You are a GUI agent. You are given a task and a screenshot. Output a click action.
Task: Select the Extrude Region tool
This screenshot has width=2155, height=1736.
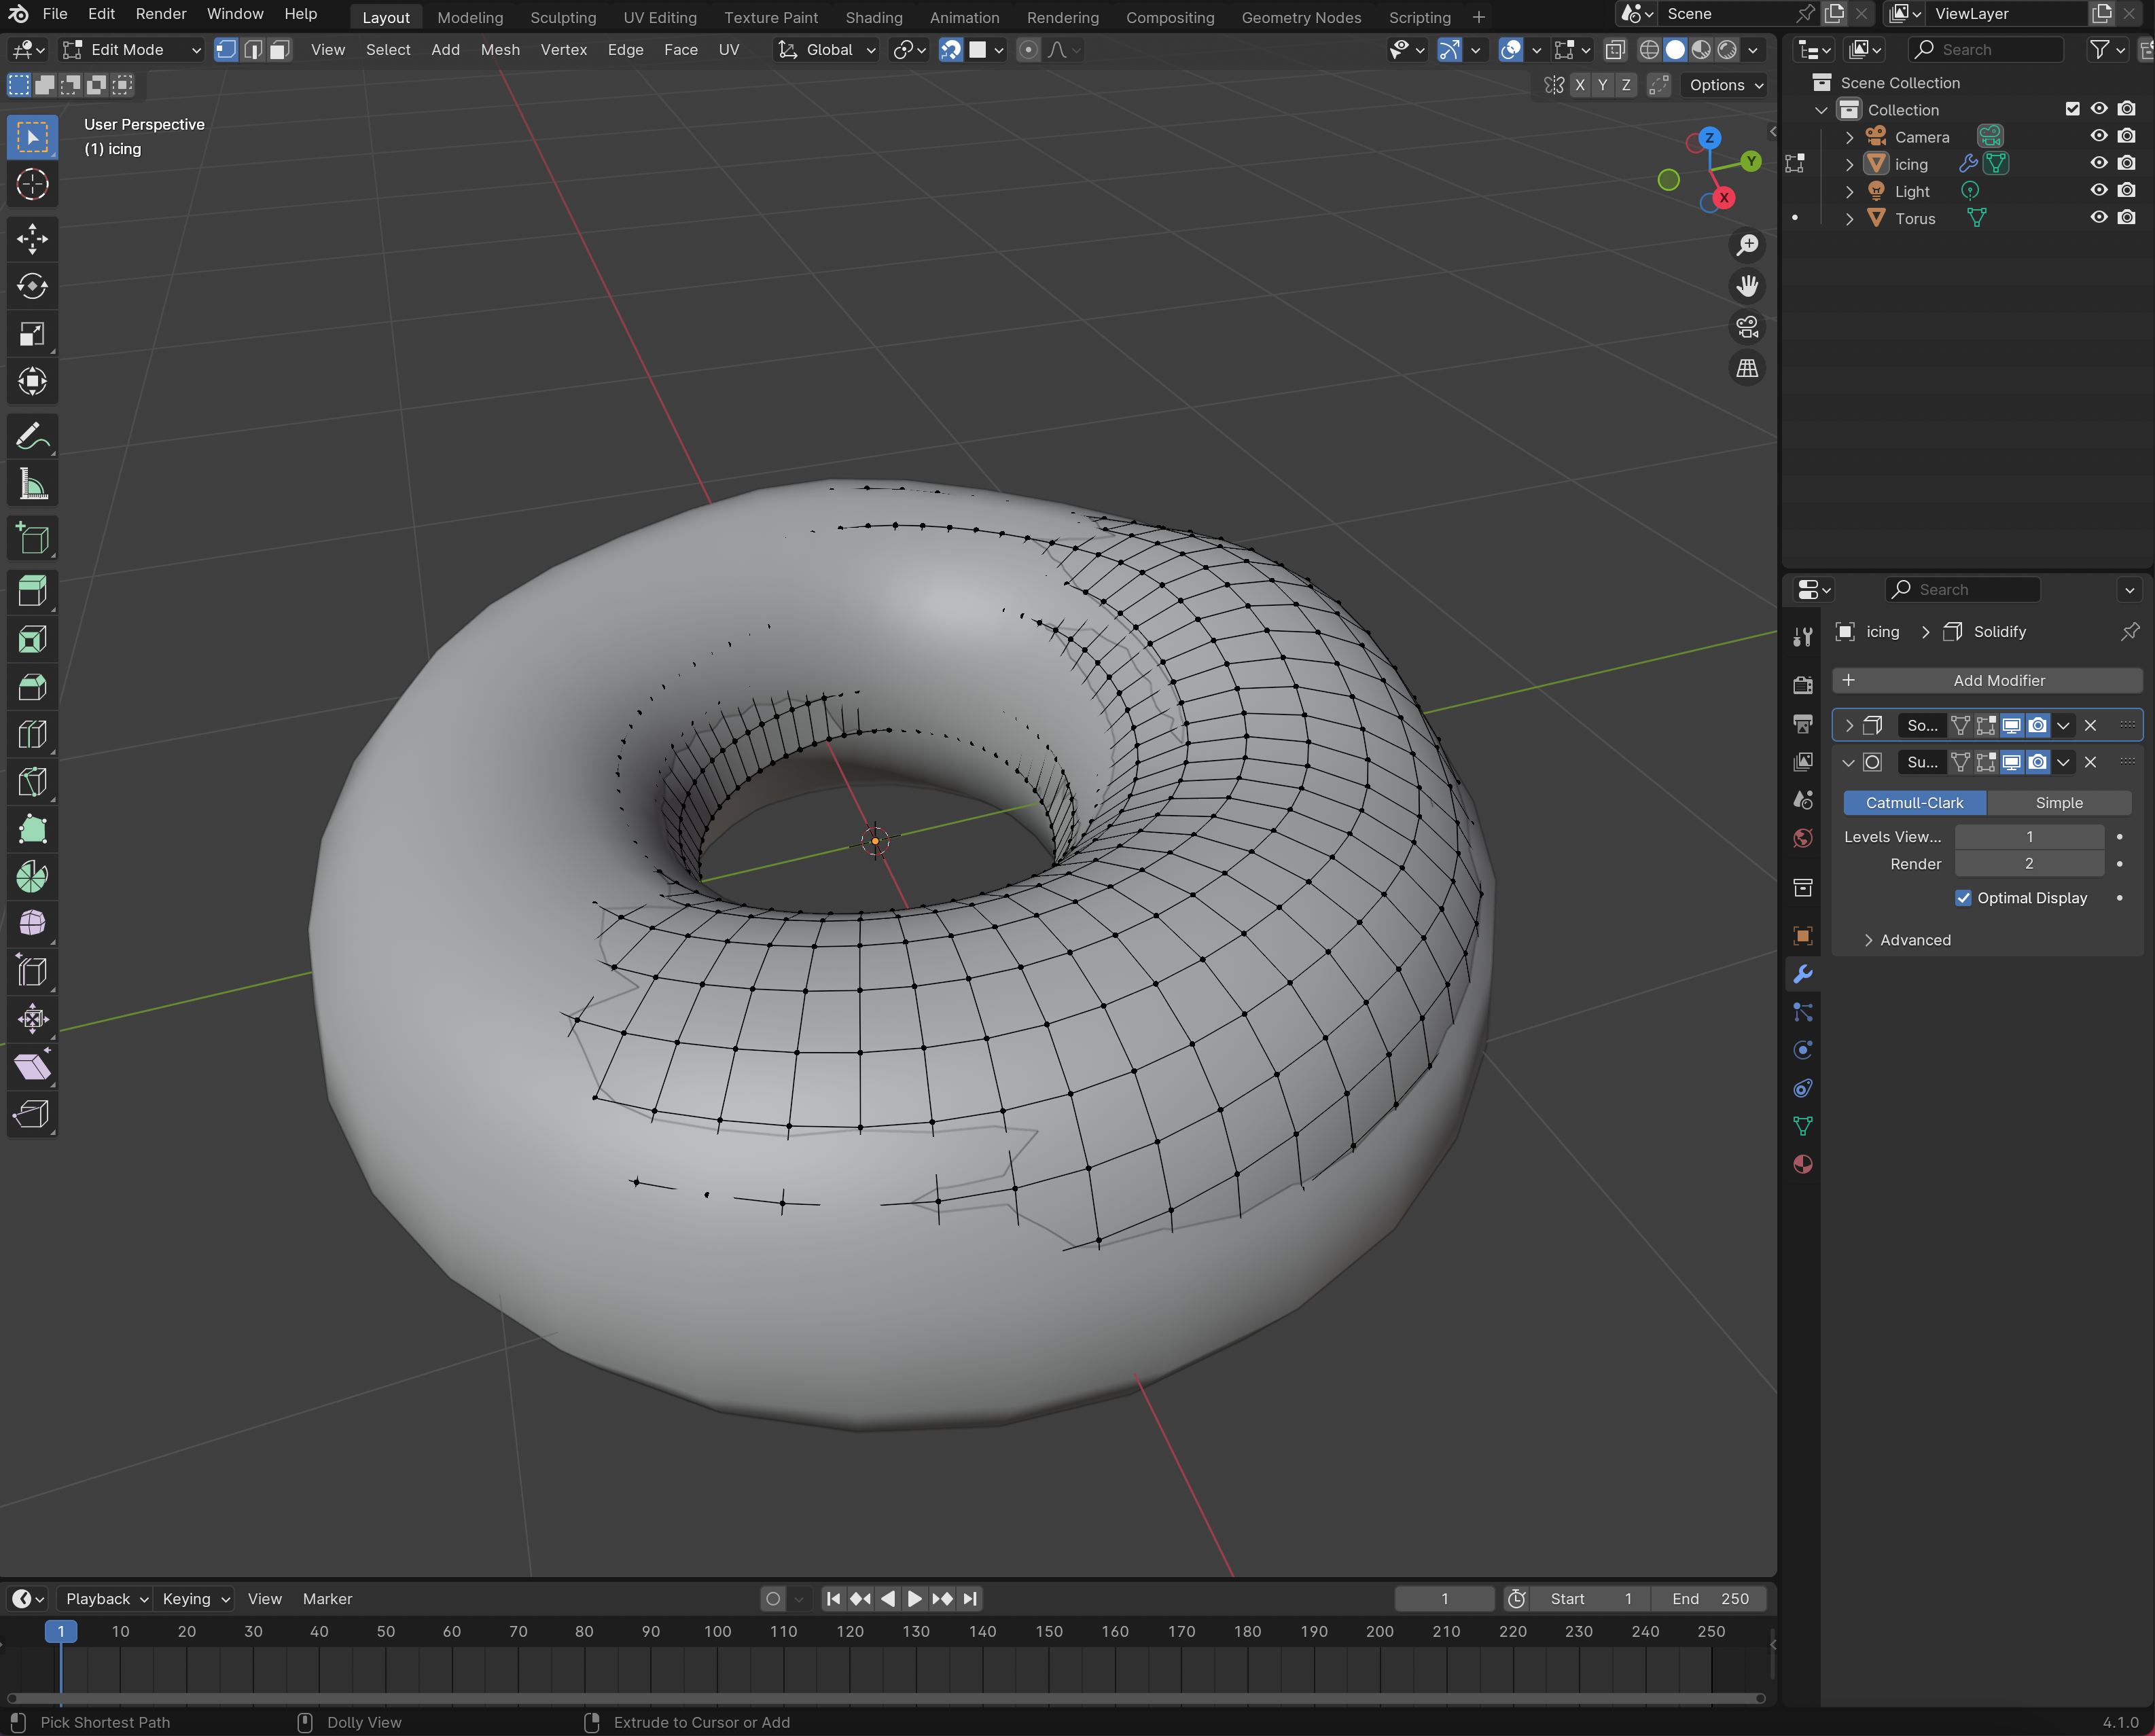pos(32,591)
